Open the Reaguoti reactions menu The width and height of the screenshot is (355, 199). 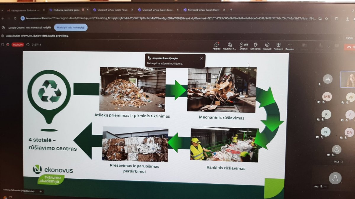[267, 46]
